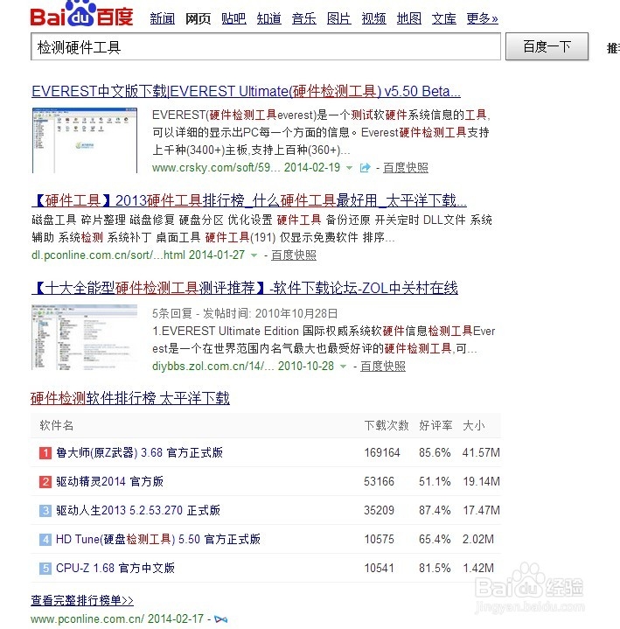Screen dimensions: 620x629
Task: Open the 贴吧 tab
Action: [x=233, y=18]
